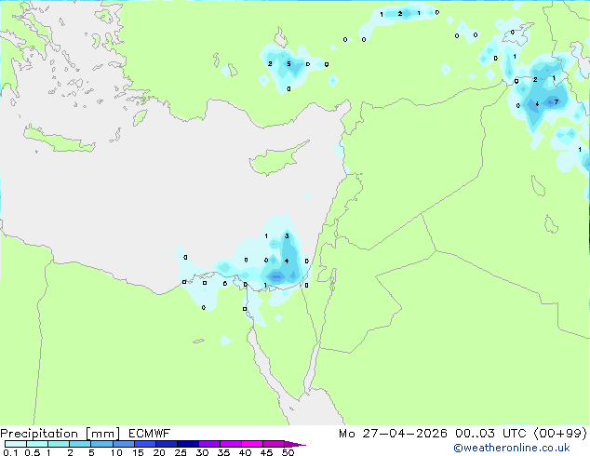The width and height of the screenshot is (590, 456).
Task: Click the 'Precipitation' title text
Action: pos(39,434)
